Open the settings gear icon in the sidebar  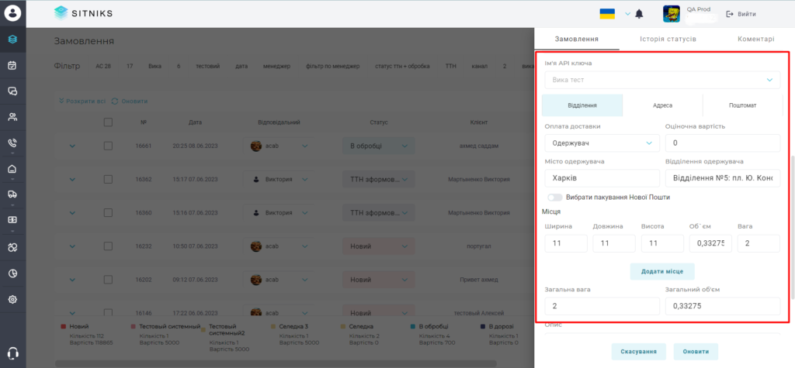[x=12, y=299]
